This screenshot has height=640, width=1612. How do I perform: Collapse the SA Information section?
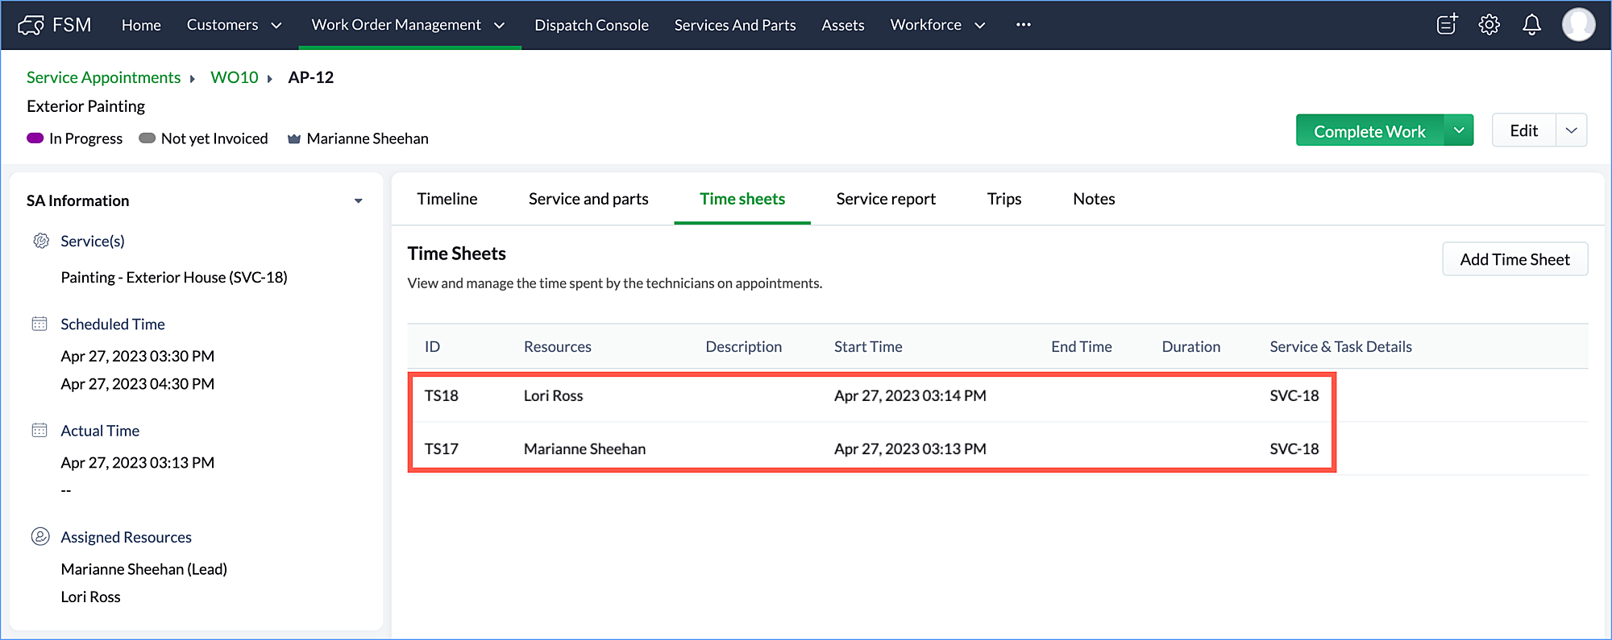[358, 200]
